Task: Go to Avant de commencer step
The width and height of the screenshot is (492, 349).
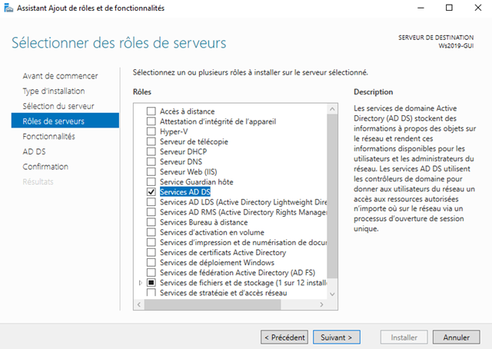Action: click(x=60, y=76)
